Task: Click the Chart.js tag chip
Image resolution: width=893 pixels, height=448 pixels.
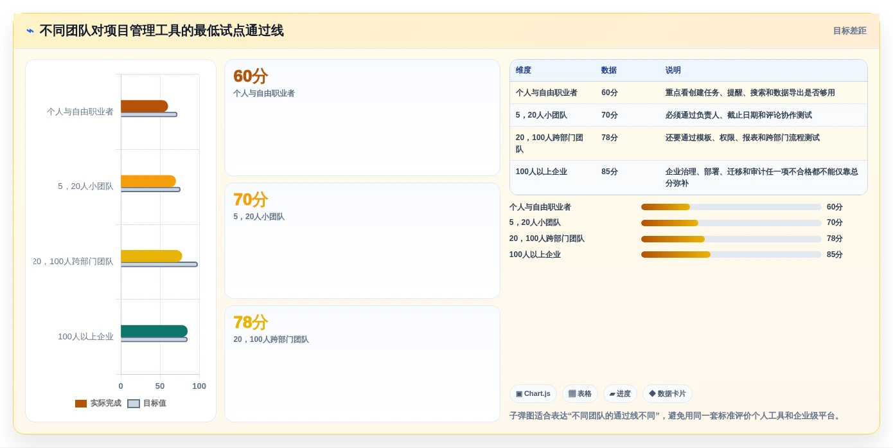Action: coord(533,394)
